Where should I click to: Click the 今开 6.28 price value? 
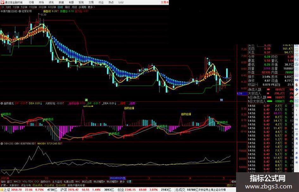267,57
